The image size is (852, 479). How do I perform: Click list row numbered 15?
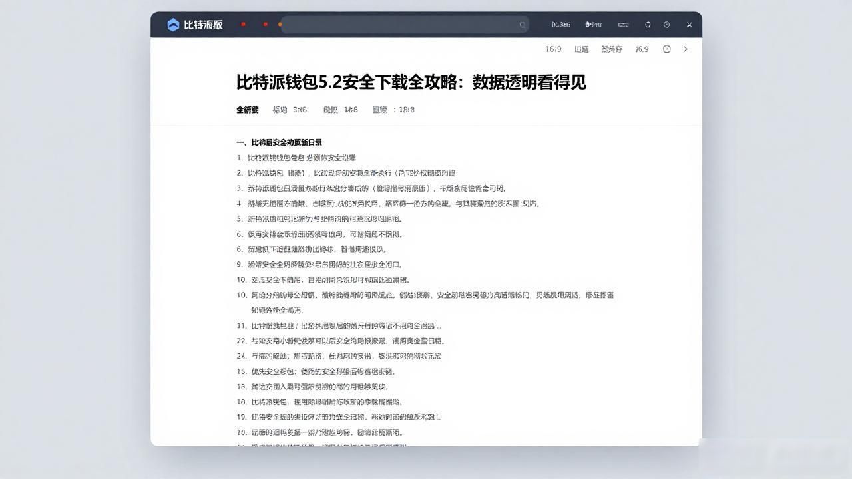click(316, 372)
